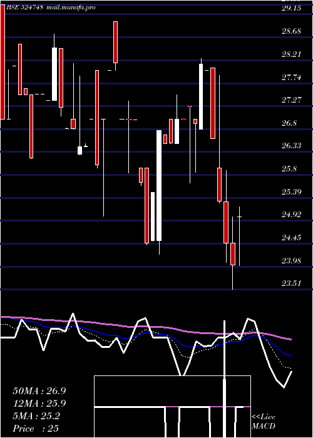
Task: Select the 27.27 price axis label
Action: [291, 99]
